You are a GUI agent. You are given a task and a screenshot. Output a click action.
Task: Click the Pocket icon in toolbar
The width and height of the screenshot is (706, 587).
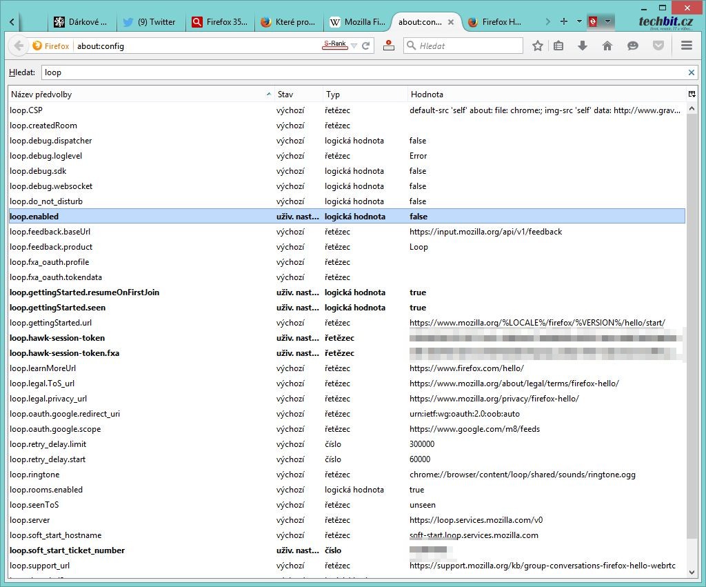pyautogui.click(x=658, y=46)
